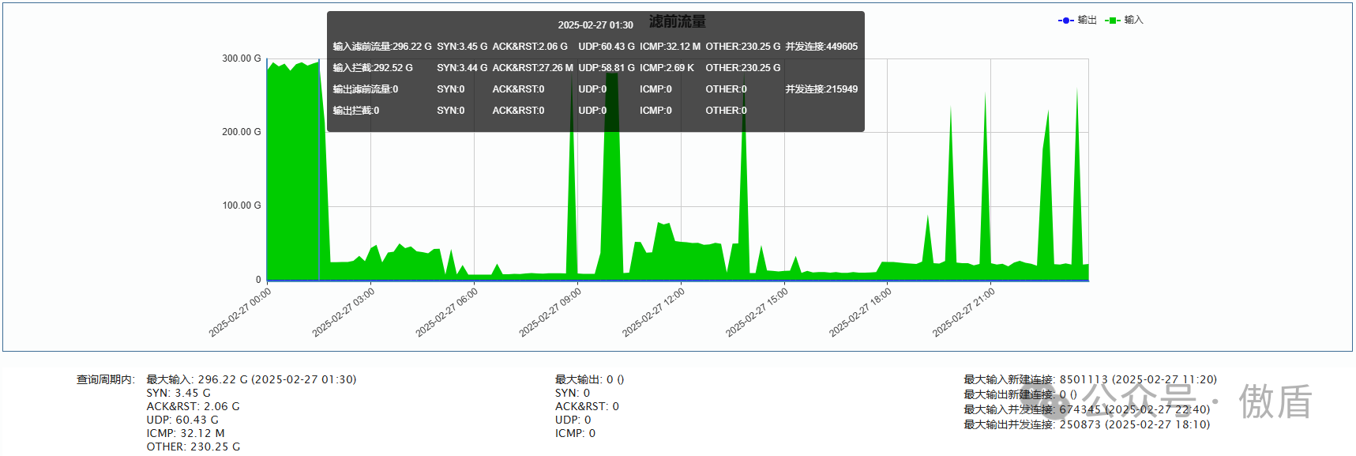Viewport: 1356px width, 456px height.
Task: Toggle the 输出 series legend label
Action: click(x=1087, y=21)
